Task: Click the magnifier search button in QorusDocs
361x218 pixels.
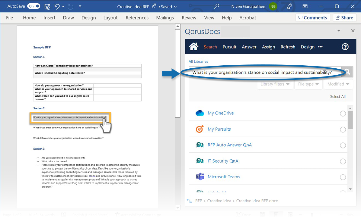Action: click(x=347, y=72)
